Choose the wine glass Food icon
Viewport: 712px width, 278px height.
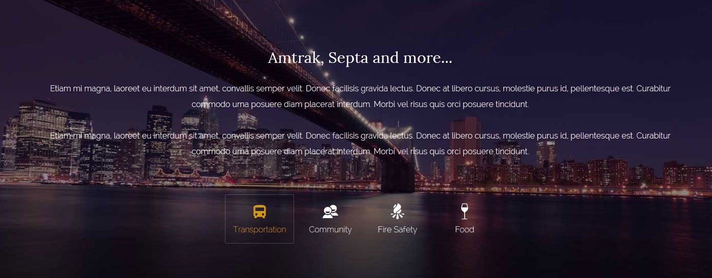(464, 211)
